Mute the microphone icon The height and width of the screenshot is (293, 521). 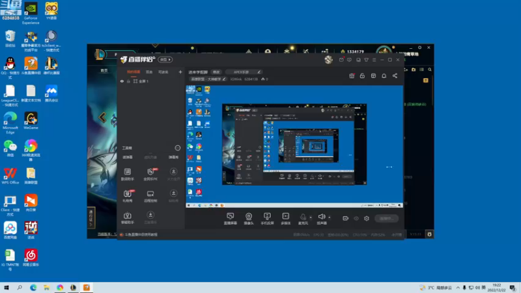point(303,217)
